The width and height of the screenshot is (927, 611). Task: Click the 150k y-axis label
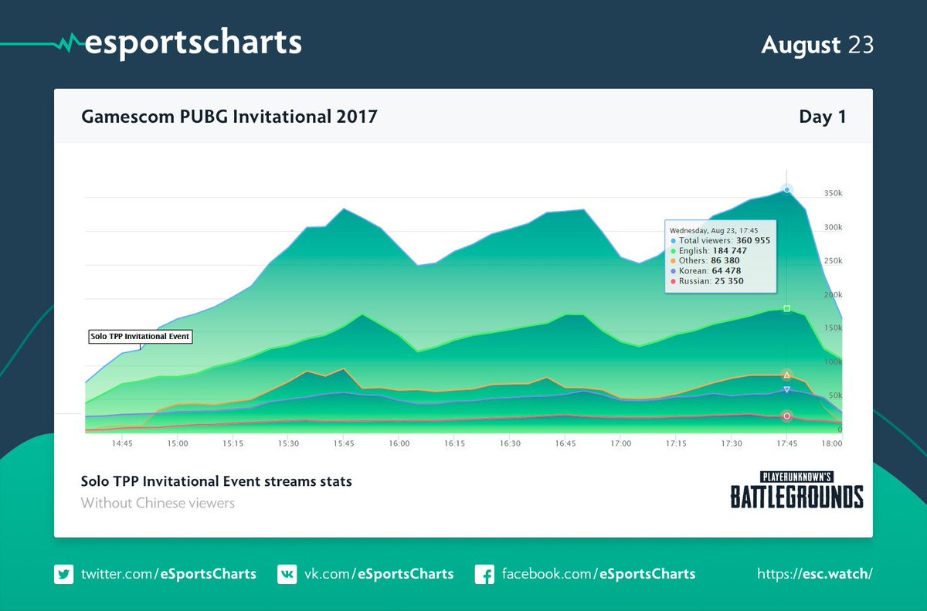(x=834, y=328)
